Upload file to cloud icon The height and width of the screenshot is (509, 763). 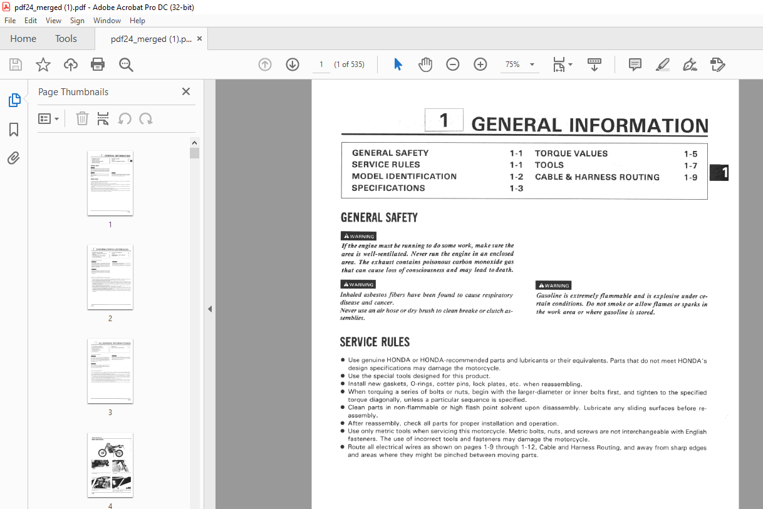click(71, 64)
